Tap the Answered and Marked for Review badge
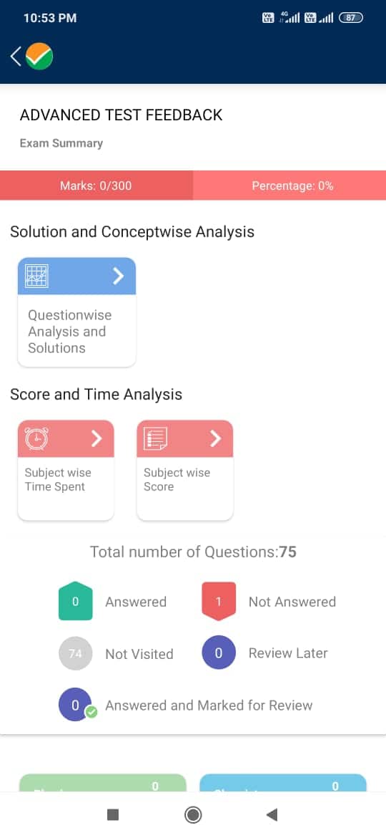The height and width of the screenshot is (838, 386). point(76,705)
